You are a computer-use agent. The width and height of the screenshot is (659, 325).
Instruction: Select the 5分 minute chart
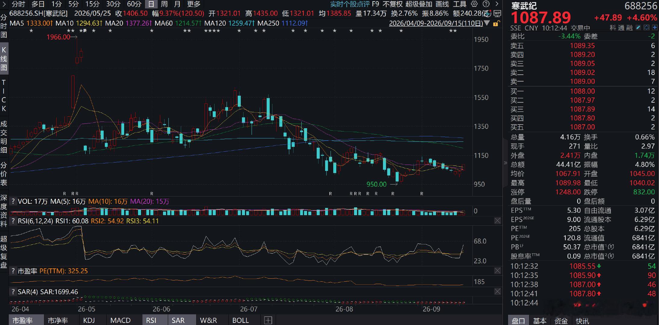pyautogui.click(x=73, y=4)
